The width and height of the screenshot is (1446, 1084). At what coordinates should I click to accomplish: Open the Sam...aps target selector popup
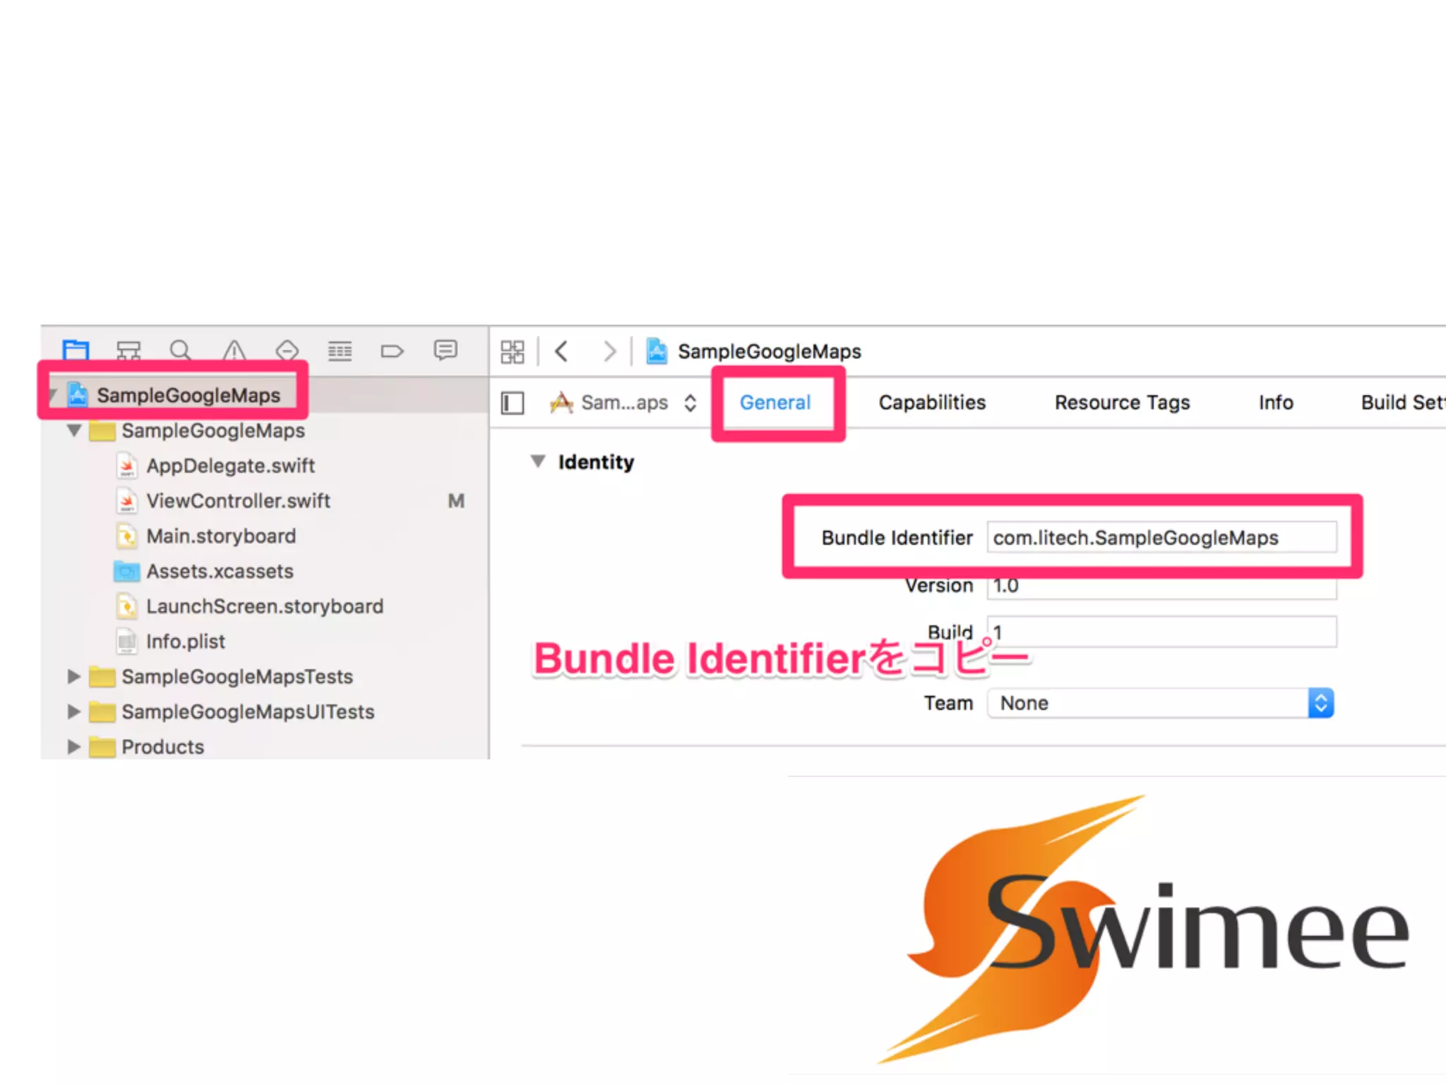click(x=624, y=403)
